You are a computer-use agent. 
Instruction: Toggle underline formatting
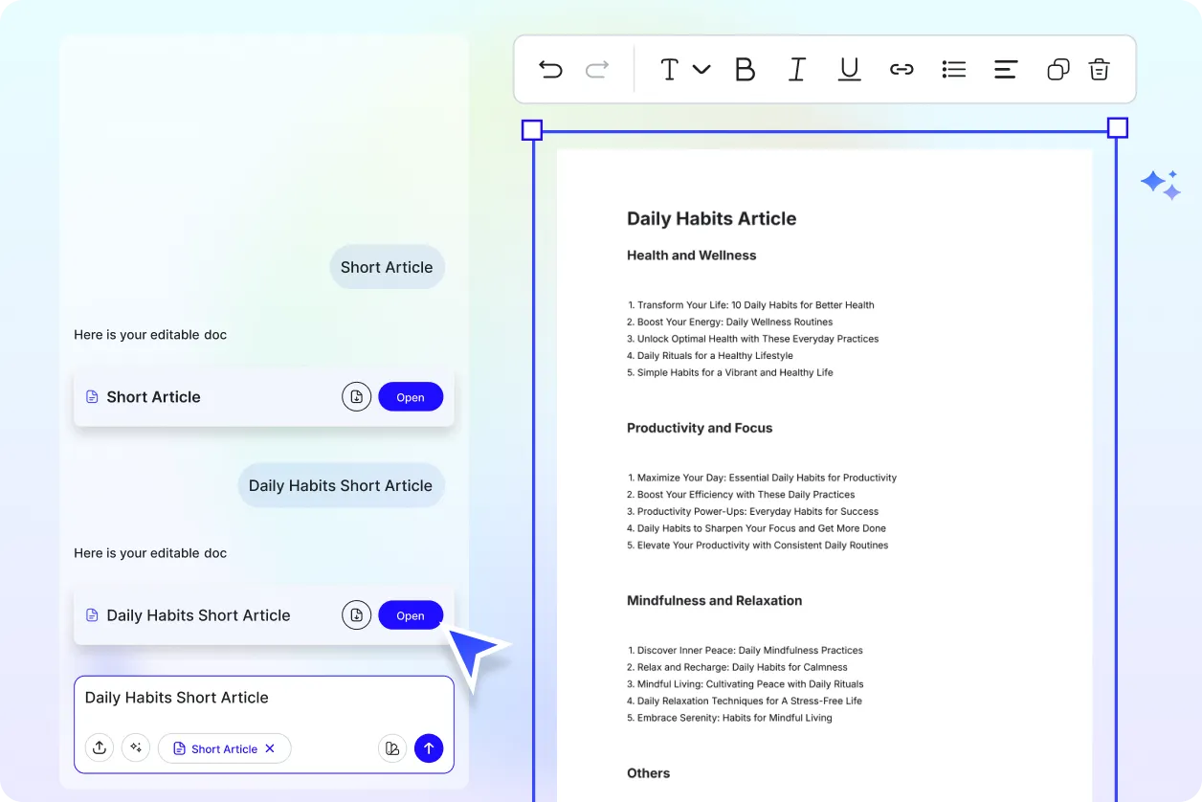coord(849,69)
